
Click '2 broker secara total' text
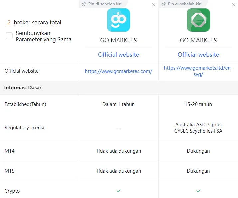click(34, 22)
